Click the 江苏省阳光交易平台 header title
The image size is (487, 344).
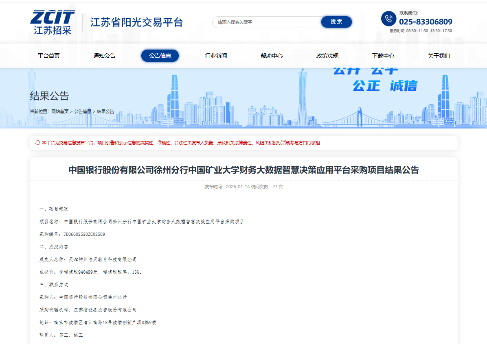[136, 22]
